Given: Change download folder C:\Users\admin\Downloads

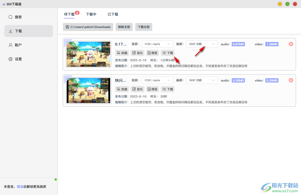Looking at the screenshot, I should (88, 27).
